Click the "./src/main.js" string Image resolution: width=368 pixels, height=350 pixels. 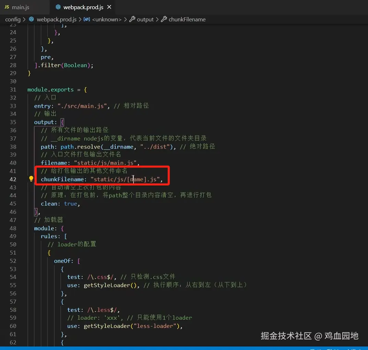pyautogui.click(x=82, y=106)
